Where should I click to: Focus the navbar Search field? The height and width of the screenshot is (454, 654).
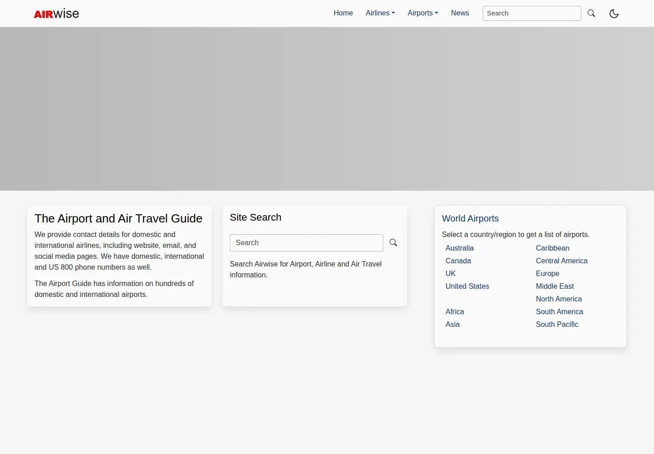[x=532, y=13]
